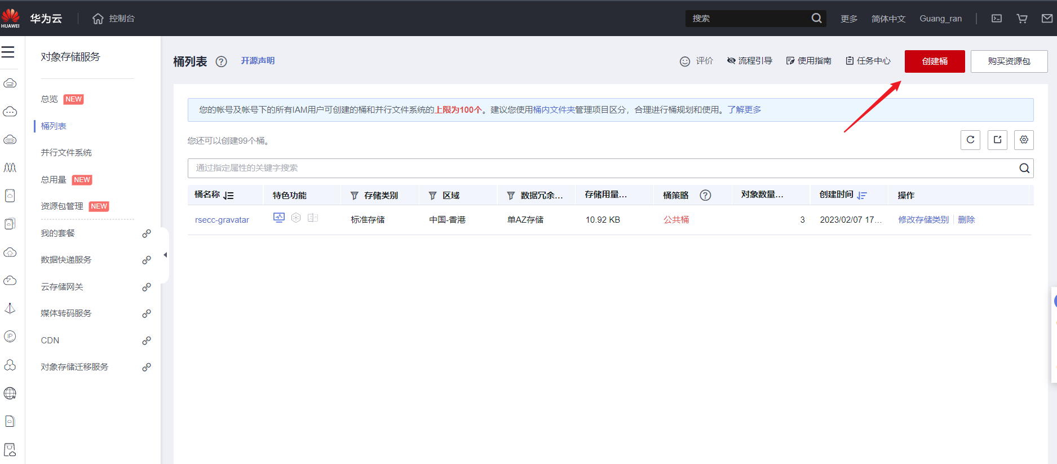Click the first cloud server icon in left rail
The height and width of the screenshot is (464, 1057).
[x=10, y=83]
